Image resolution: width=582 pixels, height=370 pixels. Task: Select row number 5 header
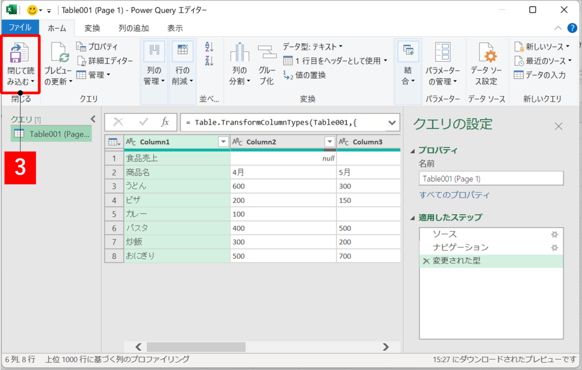[114, 214]
